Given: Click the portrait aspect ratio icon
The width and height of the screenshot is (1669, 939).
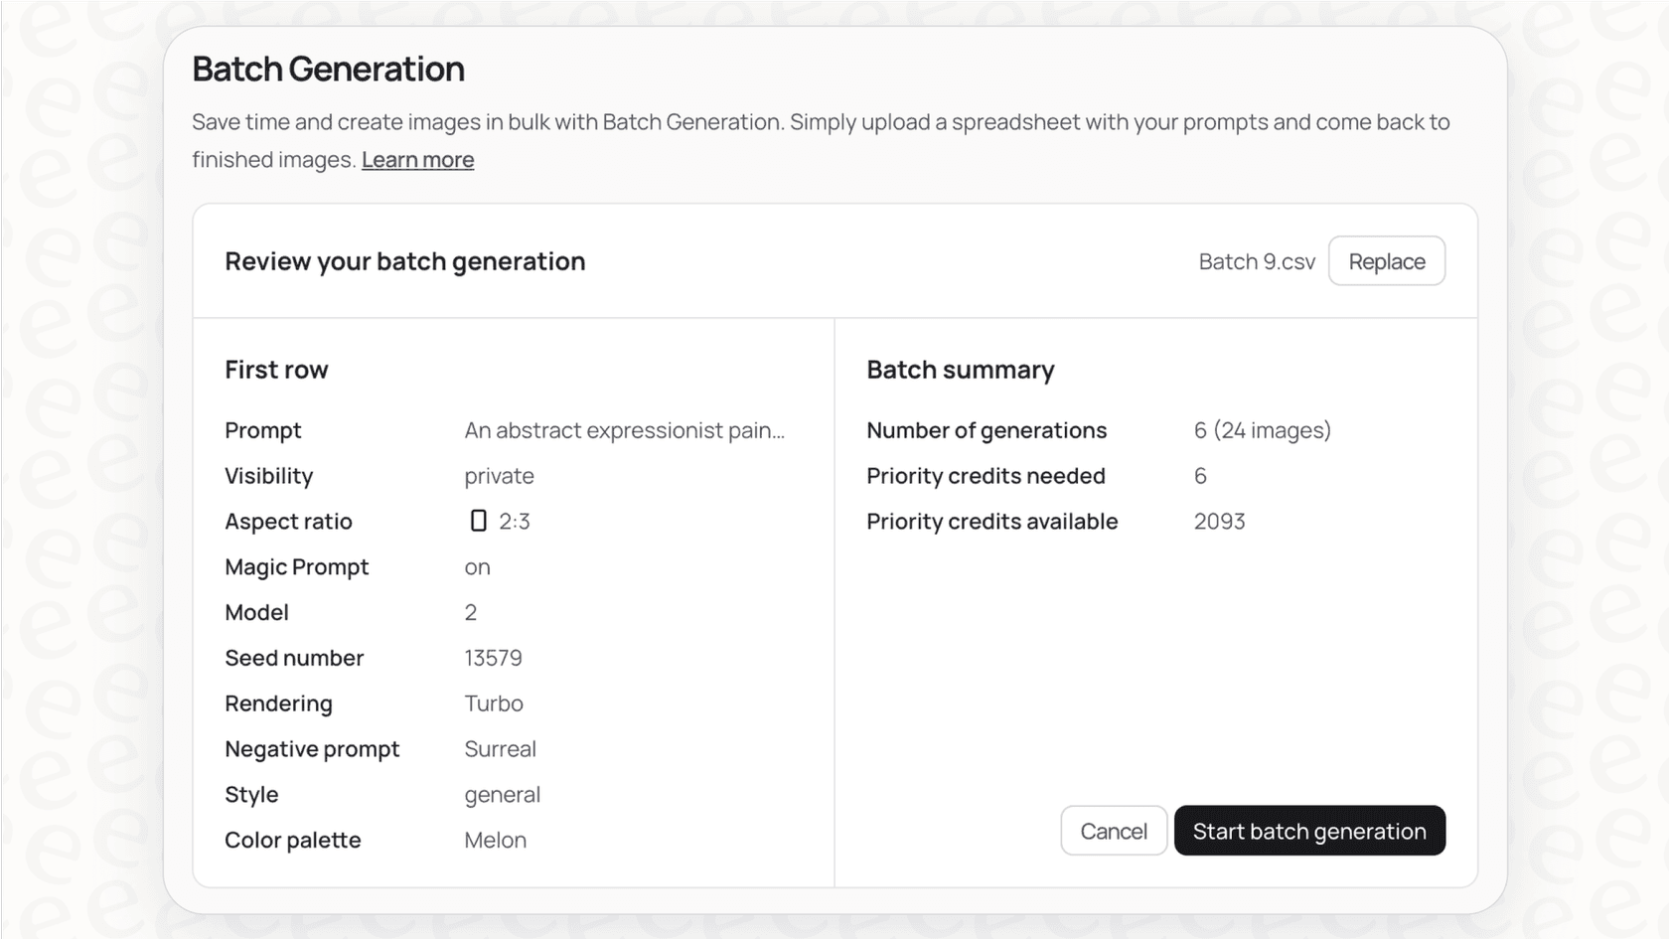Looking at the screenshot, I should [x=480, y=521].
